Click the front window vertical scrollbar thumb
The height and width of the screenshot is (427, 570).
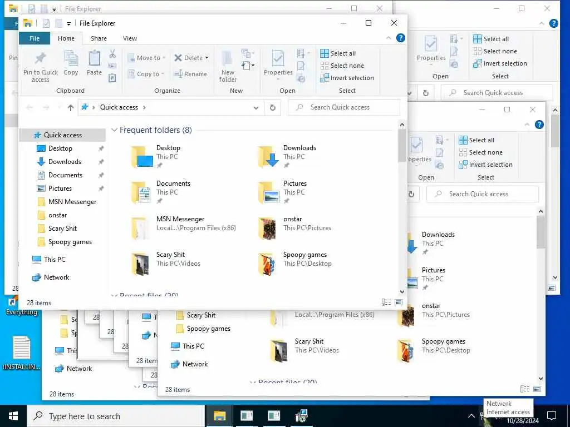pos(402,145)
